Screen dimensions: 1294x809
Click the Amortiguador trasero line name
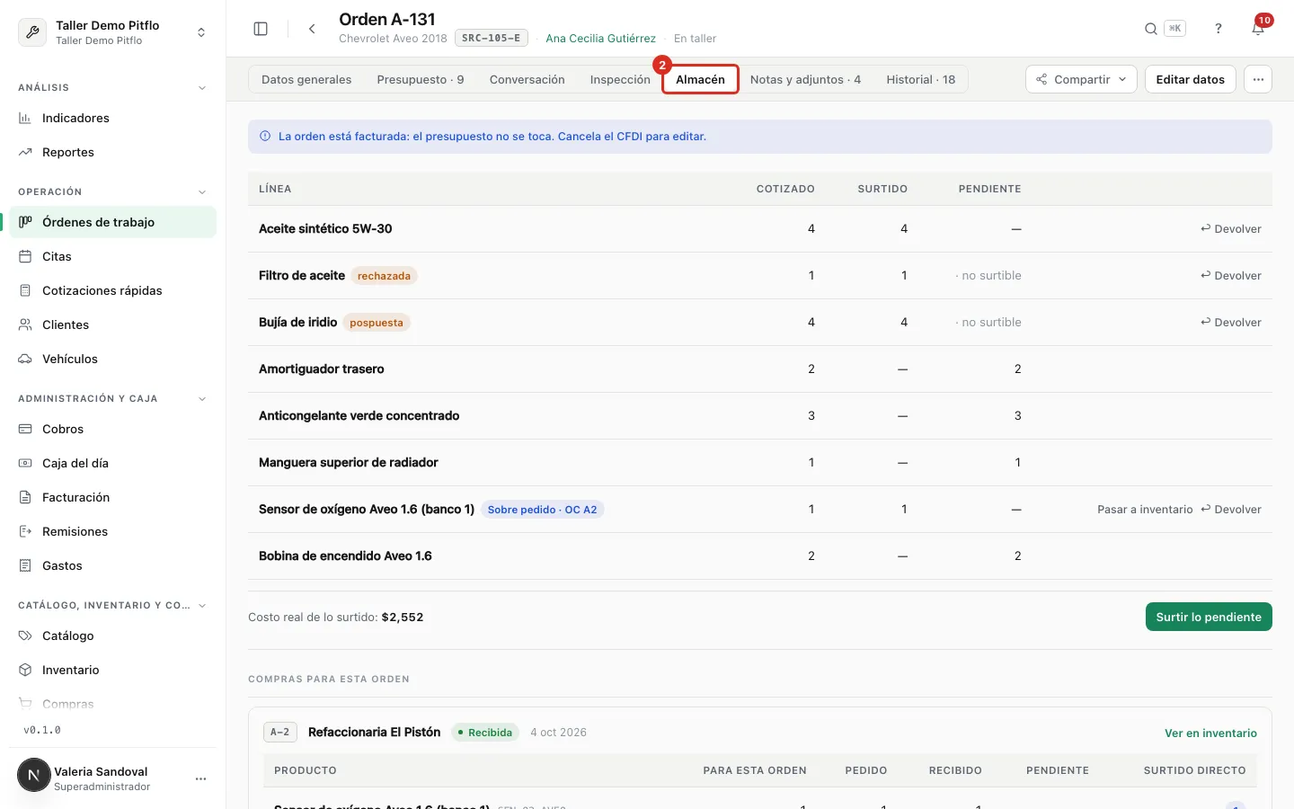coord(322,369)
